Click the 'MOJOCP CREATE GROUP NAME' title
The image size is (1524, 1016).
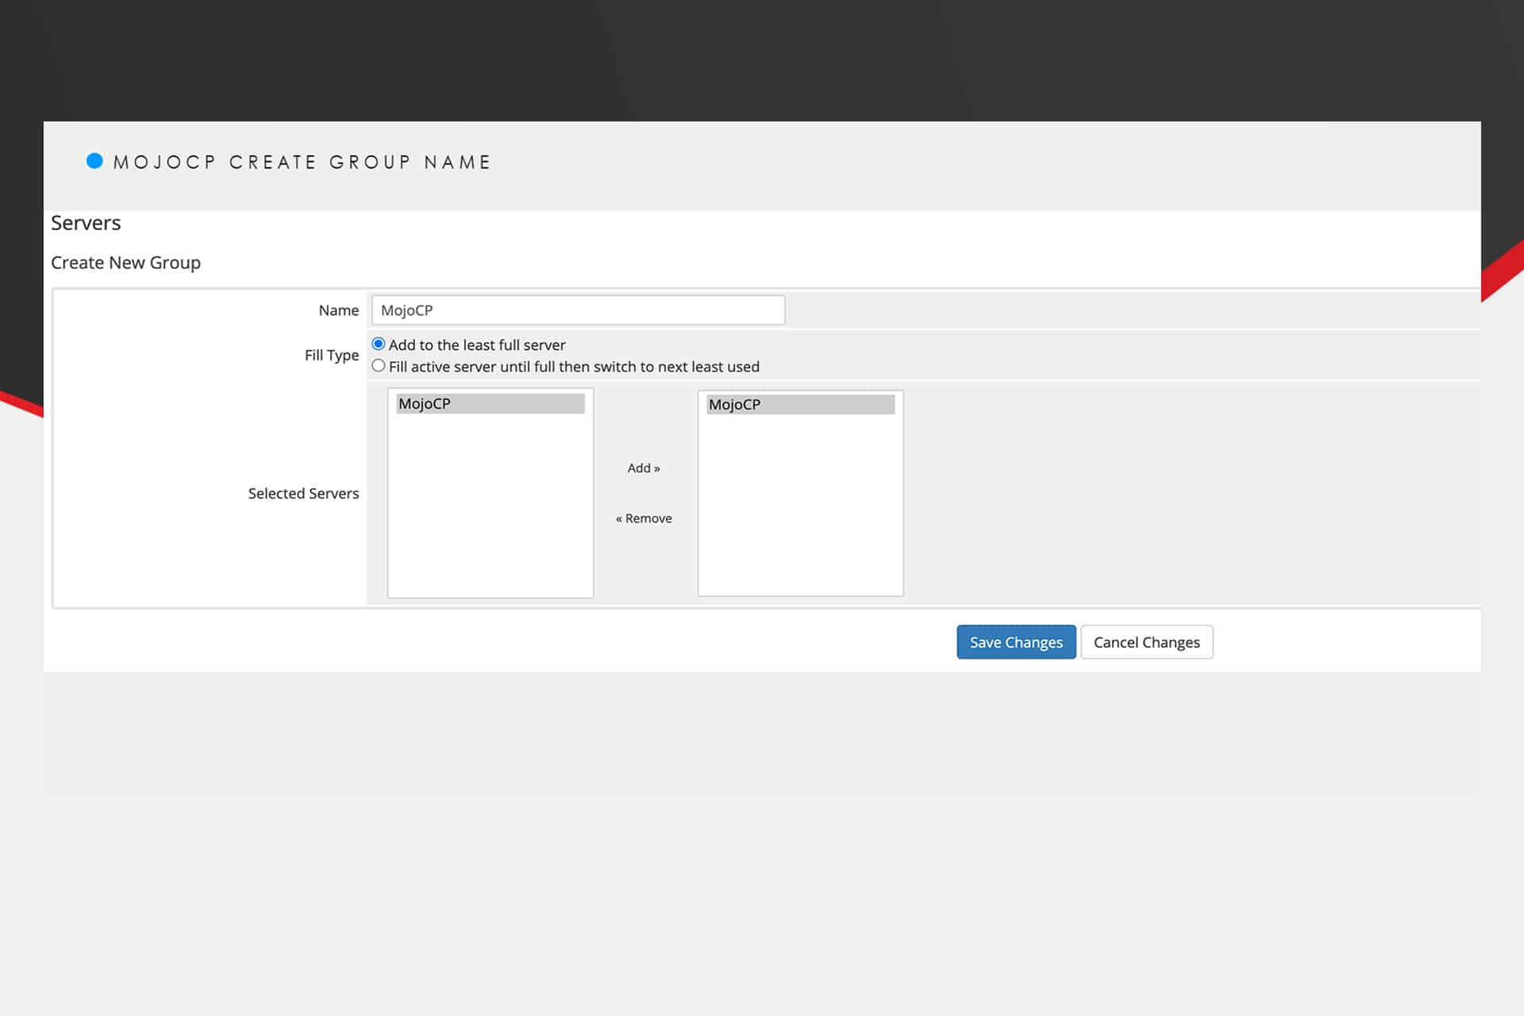pos(302,162)
